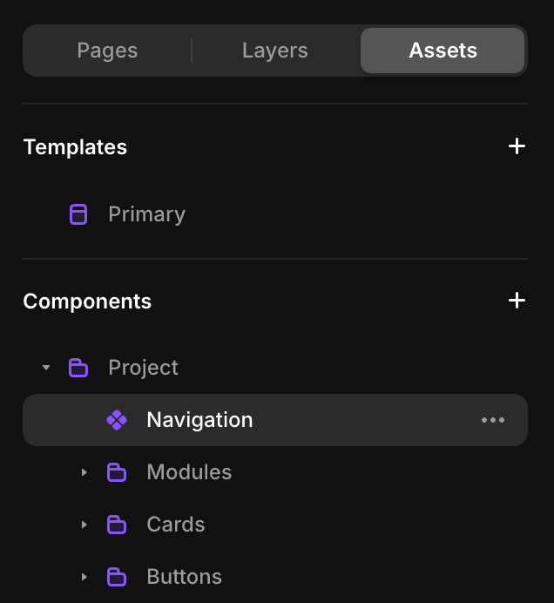Click the Project folder icon
The width and height of the screenshot is (554, 603).
pyautogui.click(x=78, y=368)
